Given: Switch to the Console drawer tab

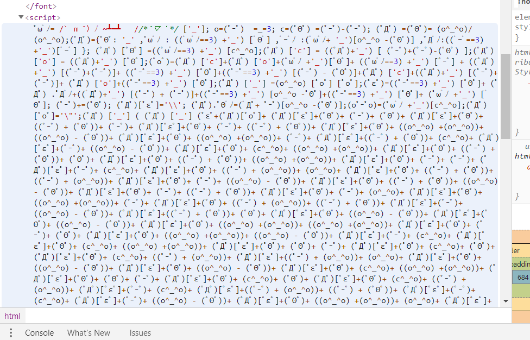Looking at the screenshot, I should 39,333.
